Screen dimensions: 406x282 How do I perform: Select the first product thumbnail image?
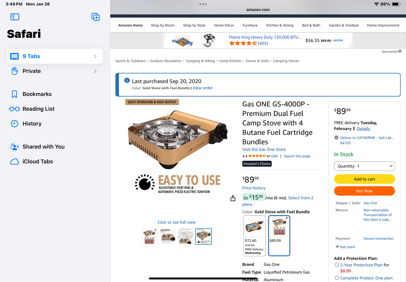pyautogui.click(x=149, y=236)
